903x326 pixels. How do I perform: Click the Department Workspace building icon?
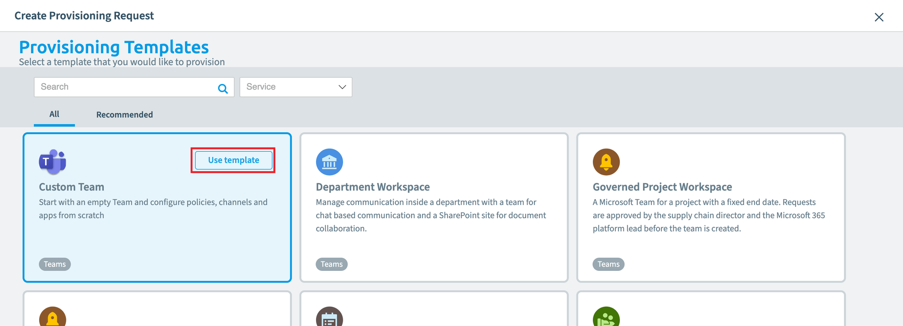[x=330, y=162]
